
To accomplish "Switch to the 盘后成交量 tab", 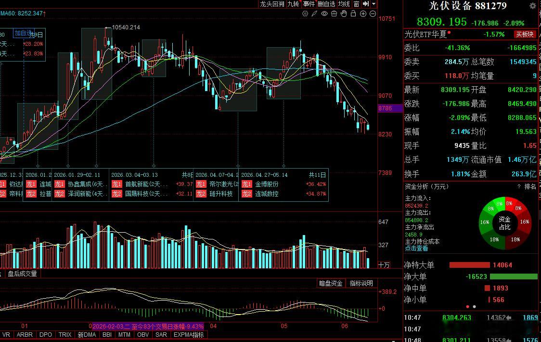I will point(22,274).
